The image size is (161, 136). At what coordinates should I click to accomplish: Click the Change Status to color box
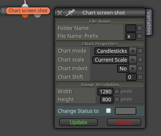(x=125, y=111)
